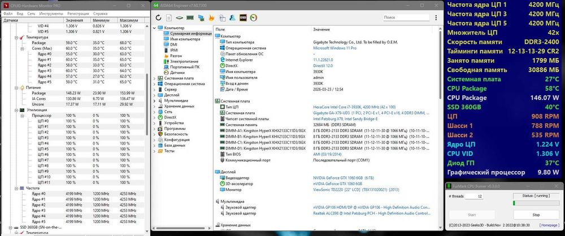
Task: Open the sensor gauge icon in AIDA64 toolbar
Action: pos(253,18)
